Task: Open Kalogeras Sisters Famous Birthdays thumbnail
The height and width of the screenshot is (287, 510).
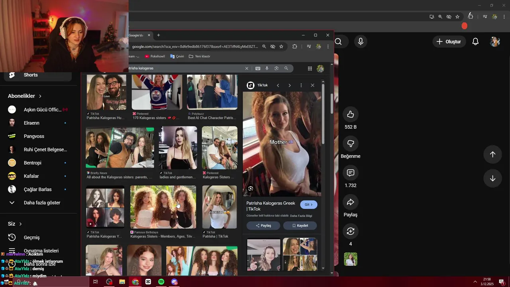Action: 163,207
